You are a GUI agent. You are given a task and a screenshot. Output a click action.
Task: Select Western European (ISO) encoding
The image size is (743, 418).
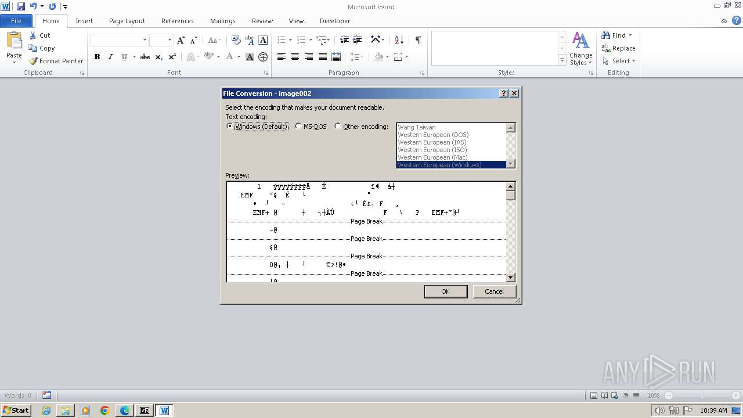click(451, 150)
